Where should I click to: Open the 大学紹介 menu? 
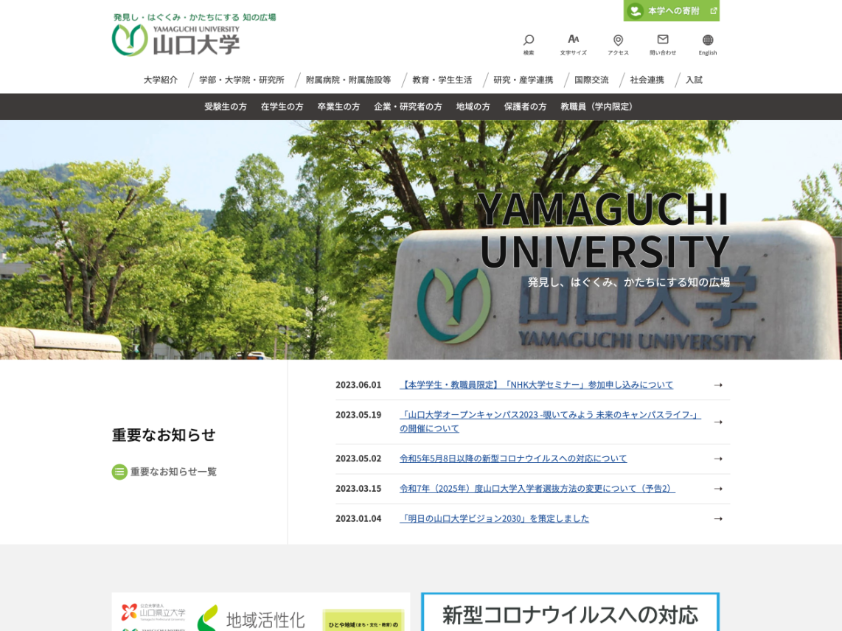pos(161,80)
